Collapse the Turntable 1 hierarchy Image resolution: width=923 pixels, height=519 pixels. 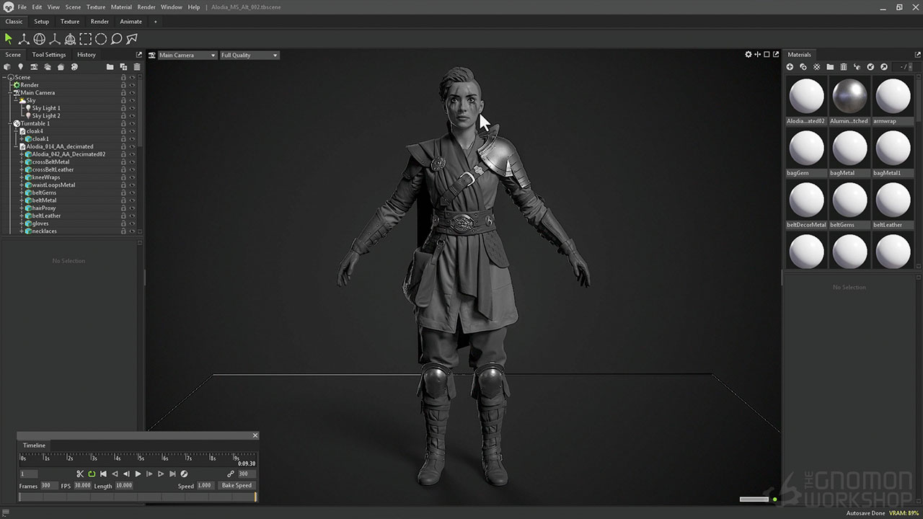coord(10,123)
